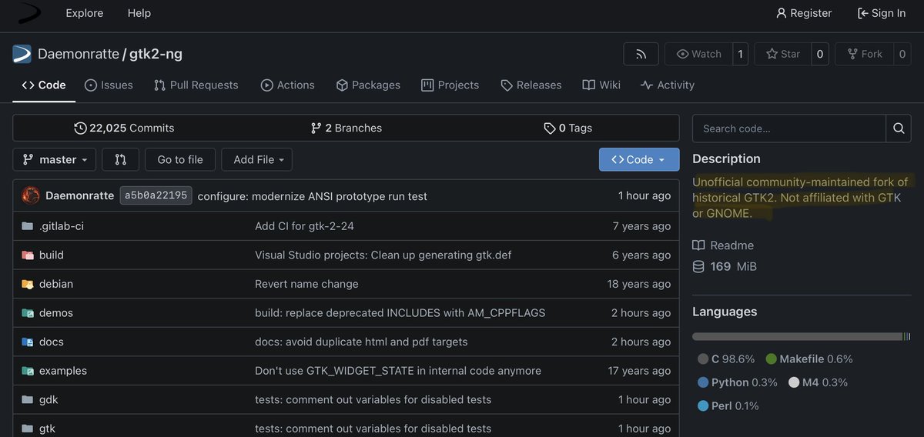Click the compare branches icon button
Screen dimensions: 924x437
121,159
